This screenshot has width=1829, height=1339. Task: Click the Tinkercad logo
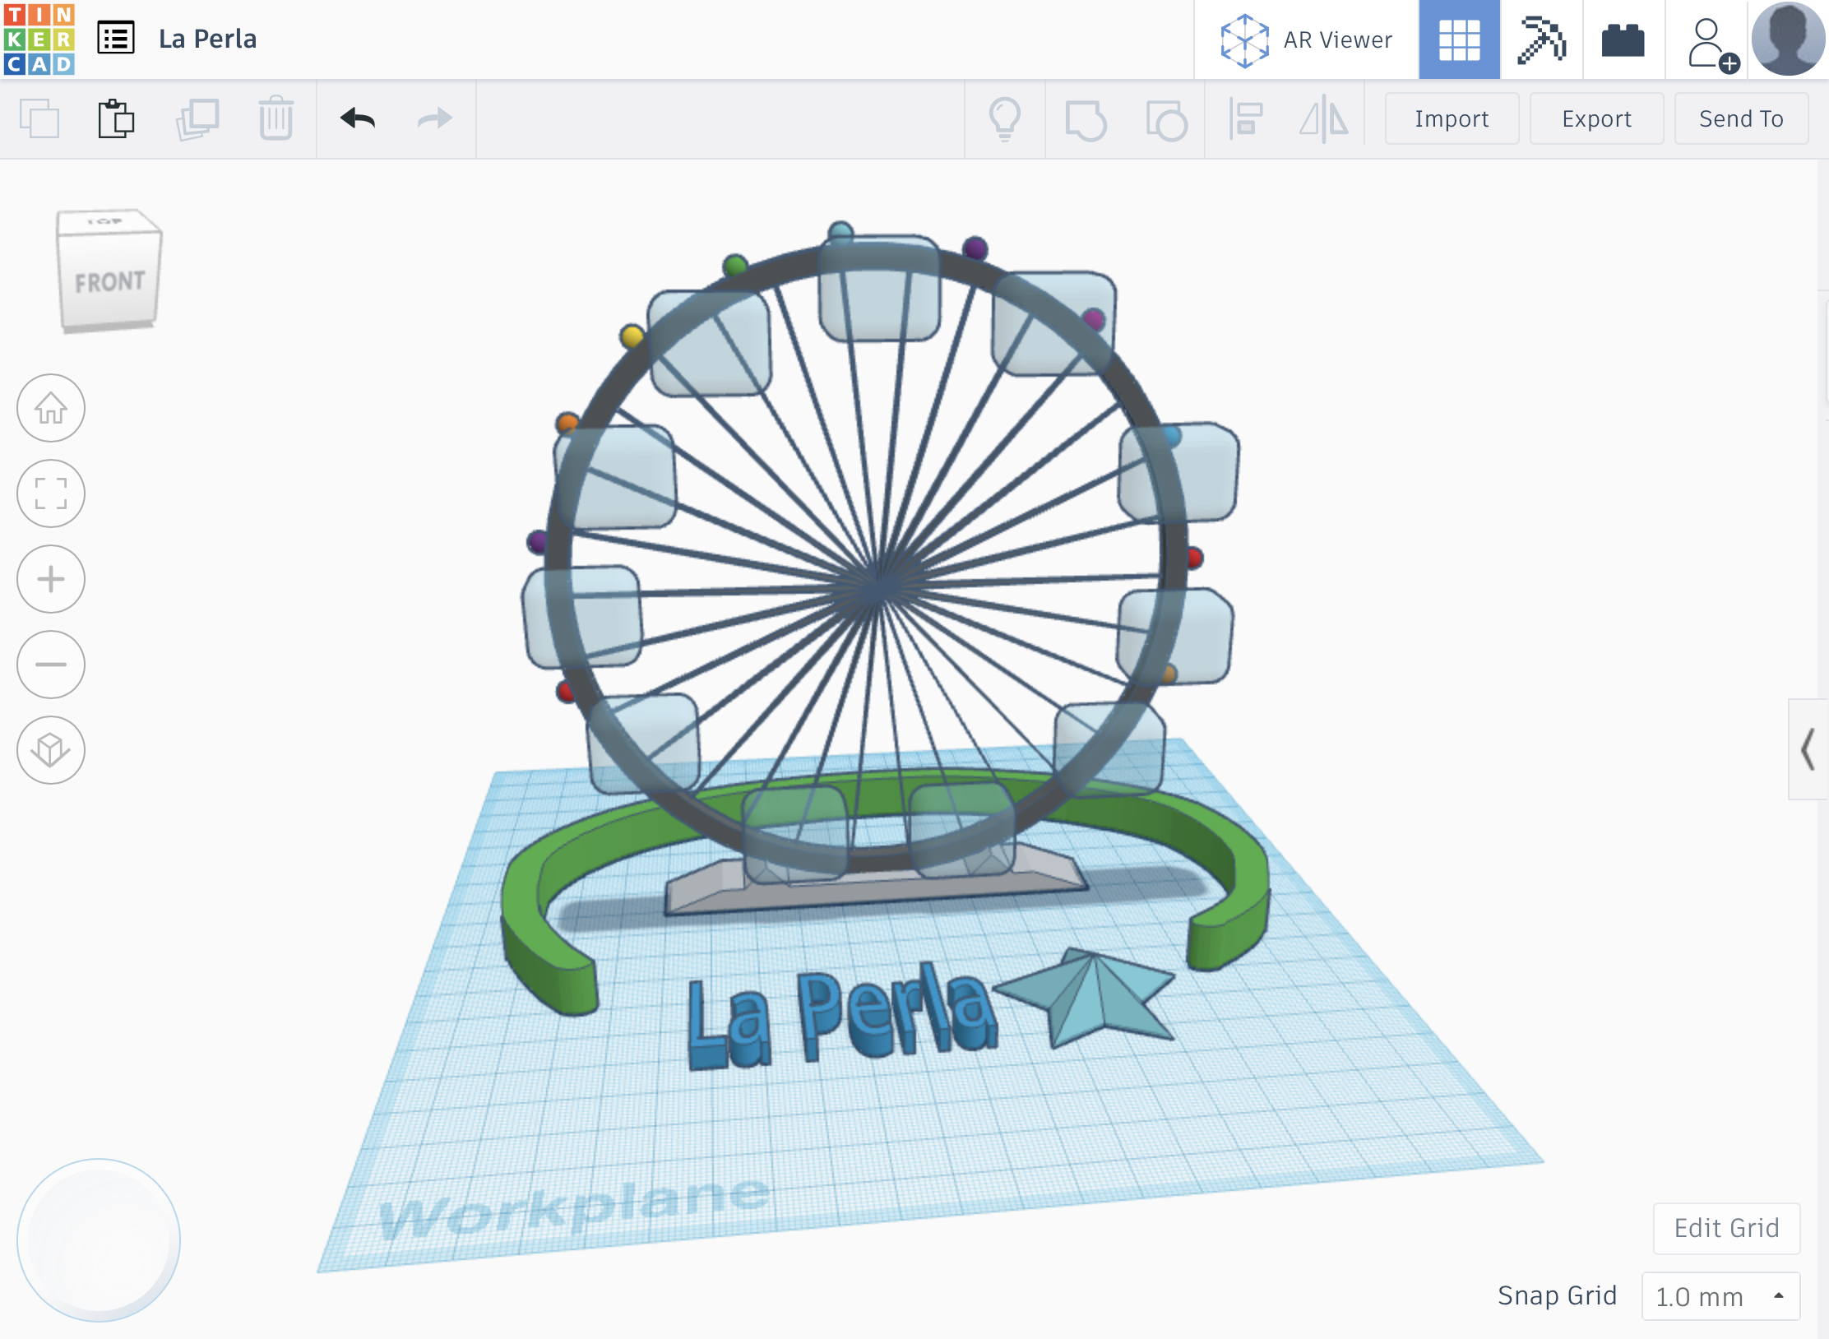(39, 39)
